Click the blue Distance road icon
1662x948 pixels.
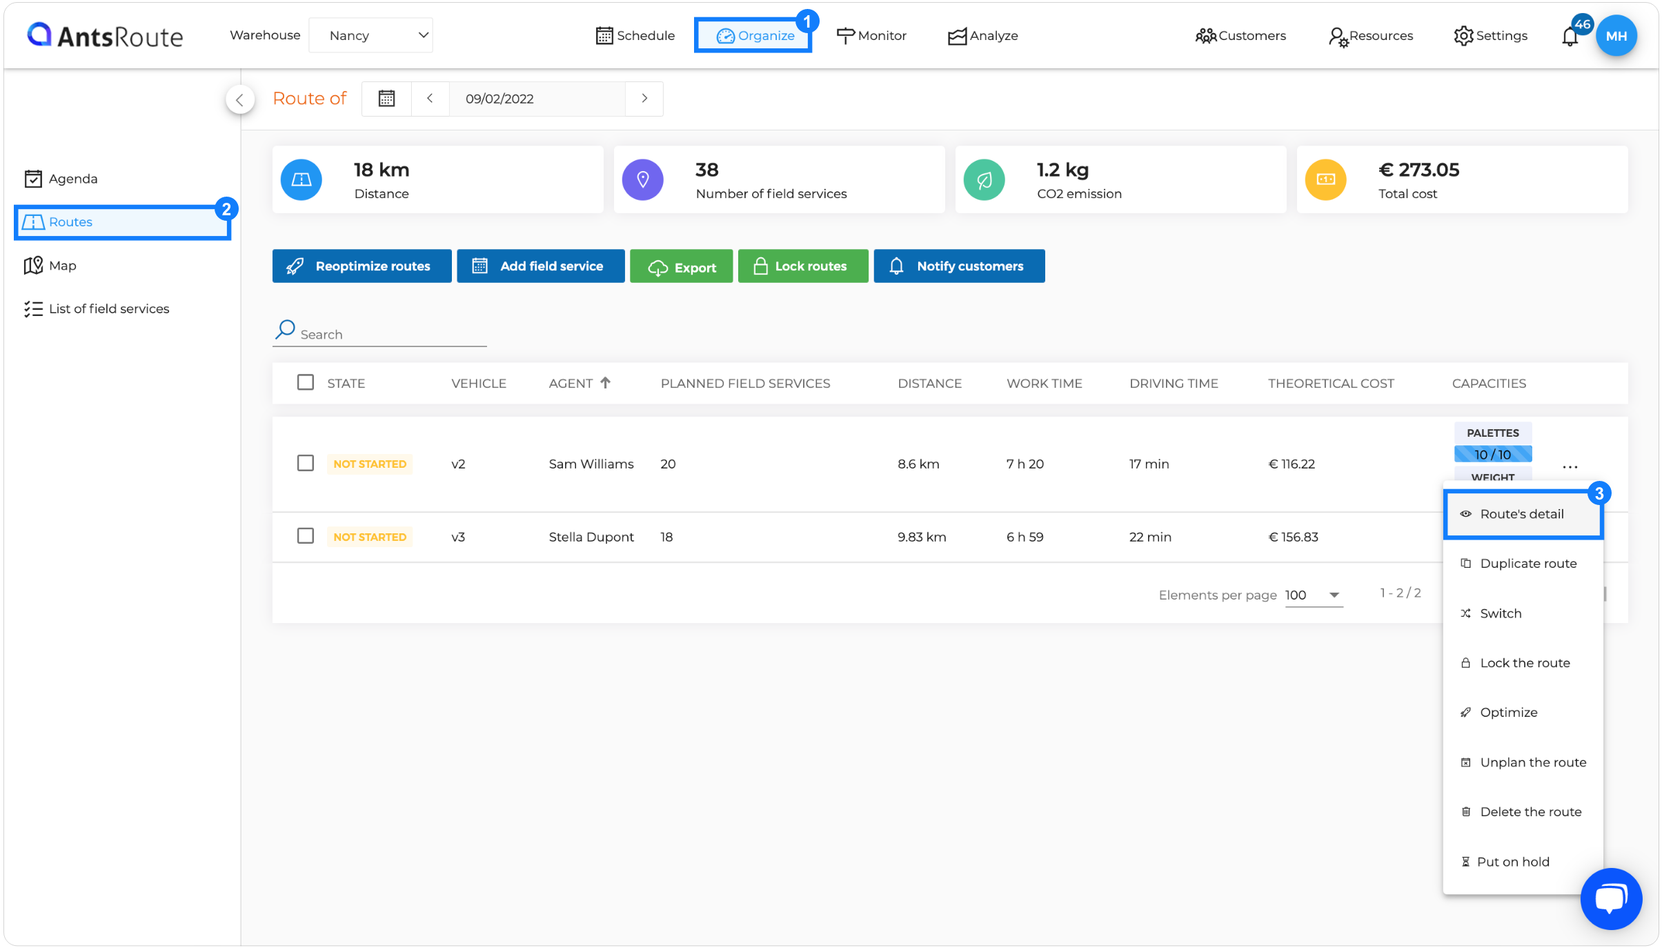click(x=301, y=179)
